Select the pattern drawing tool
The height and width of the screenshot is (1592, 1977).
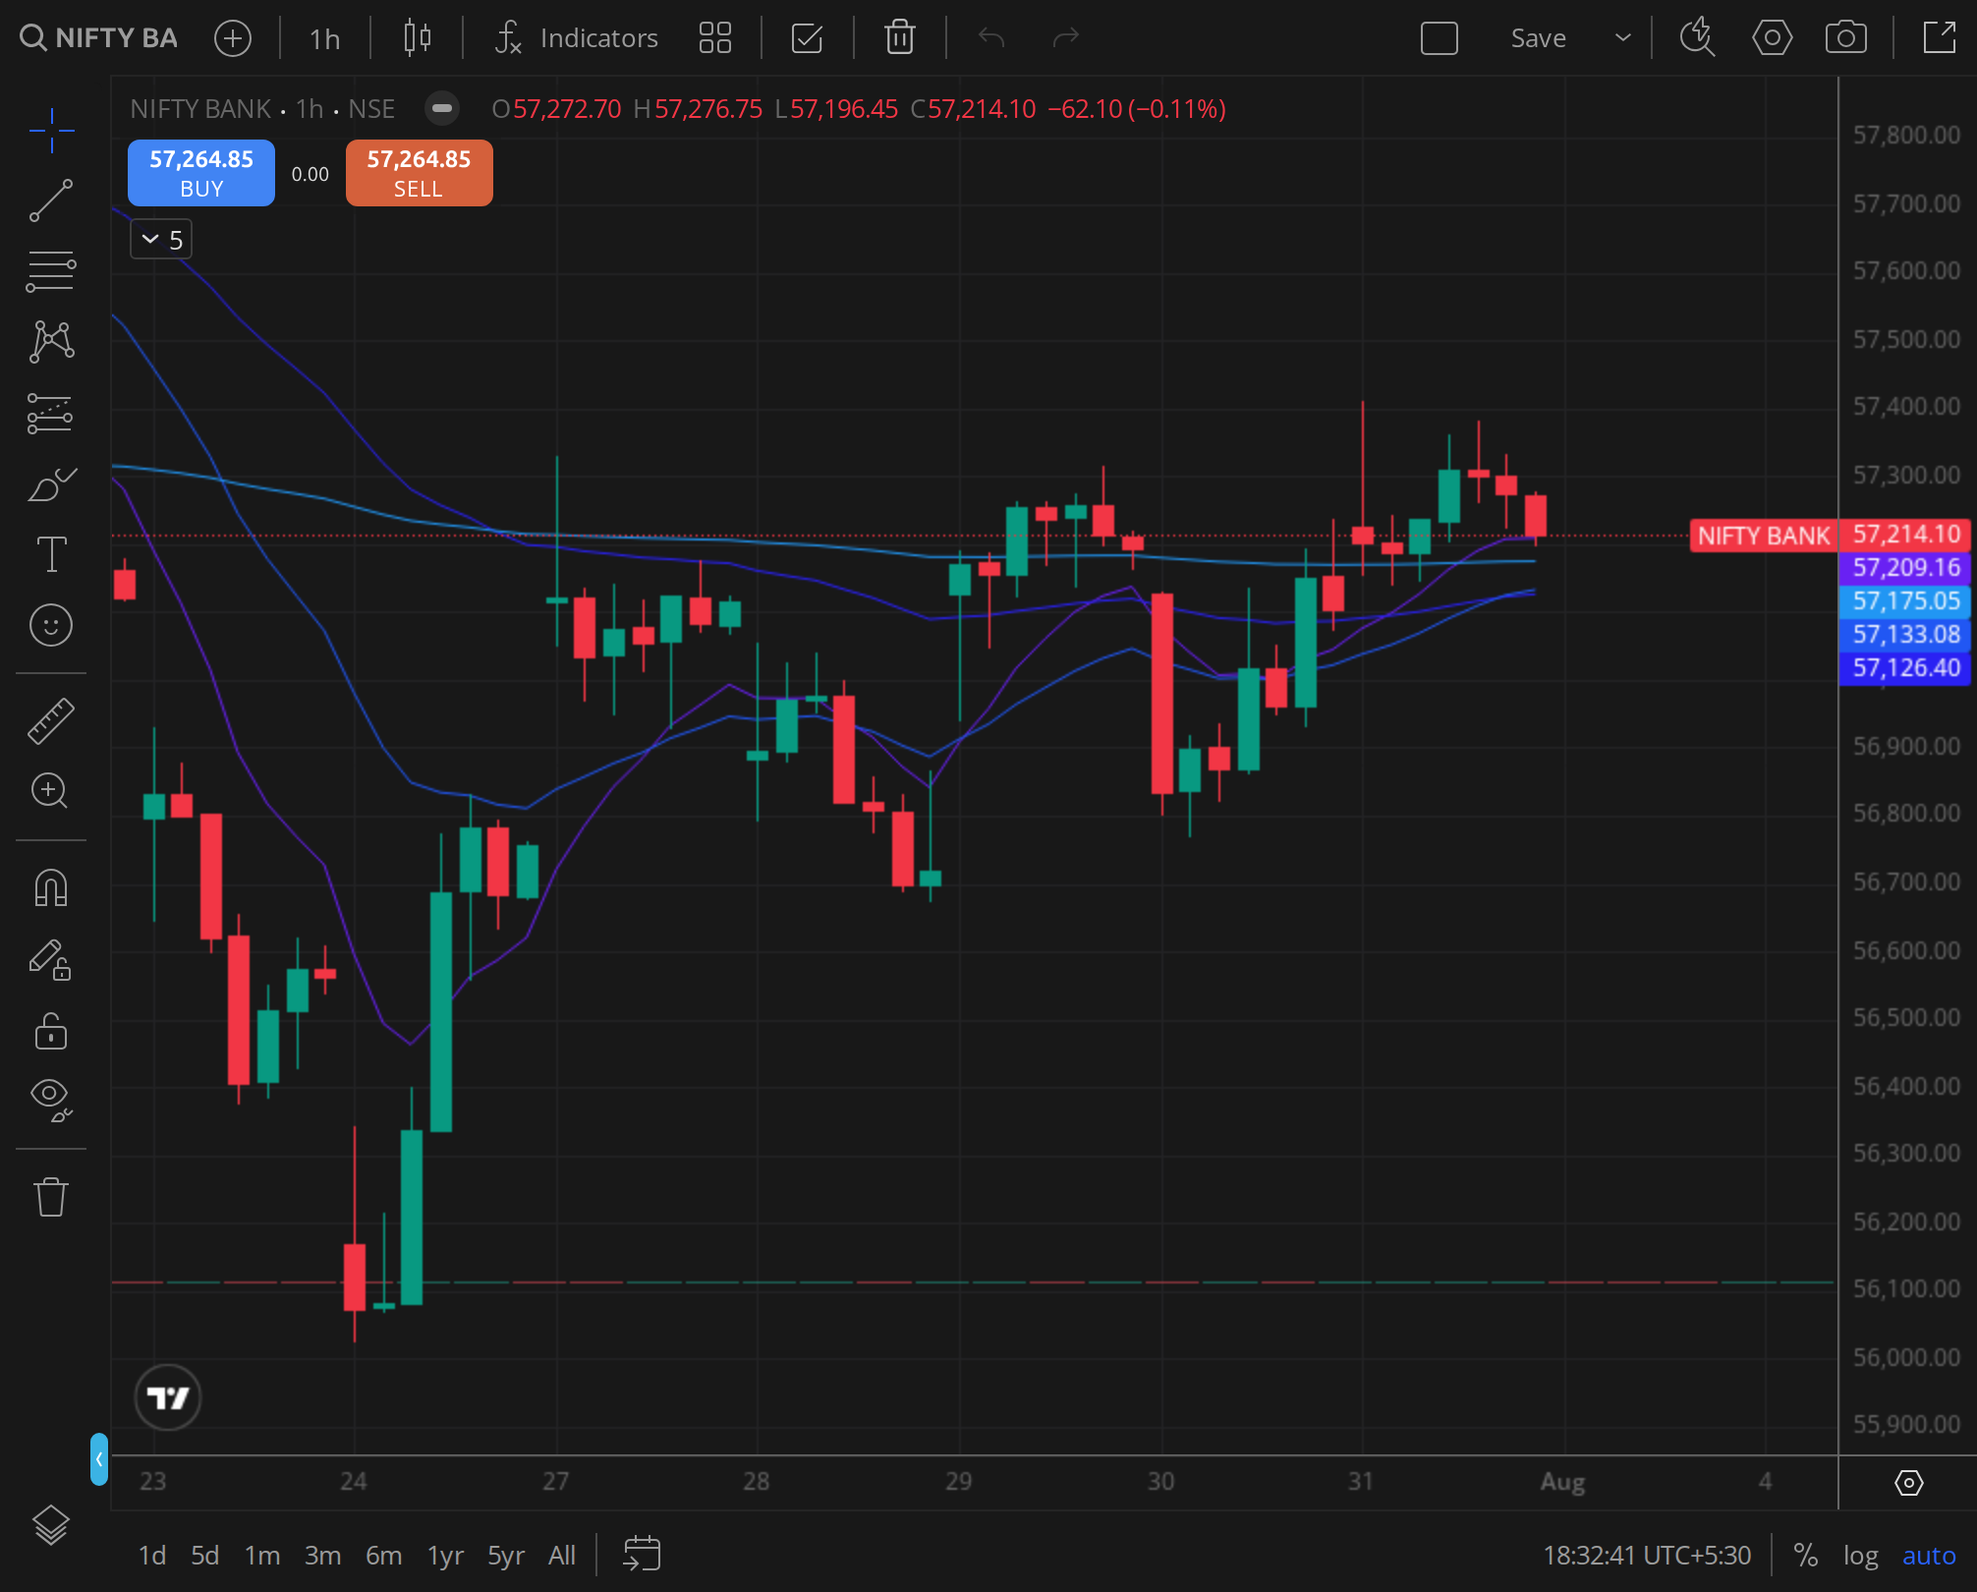pyautogui.click(x=51, y=342)
